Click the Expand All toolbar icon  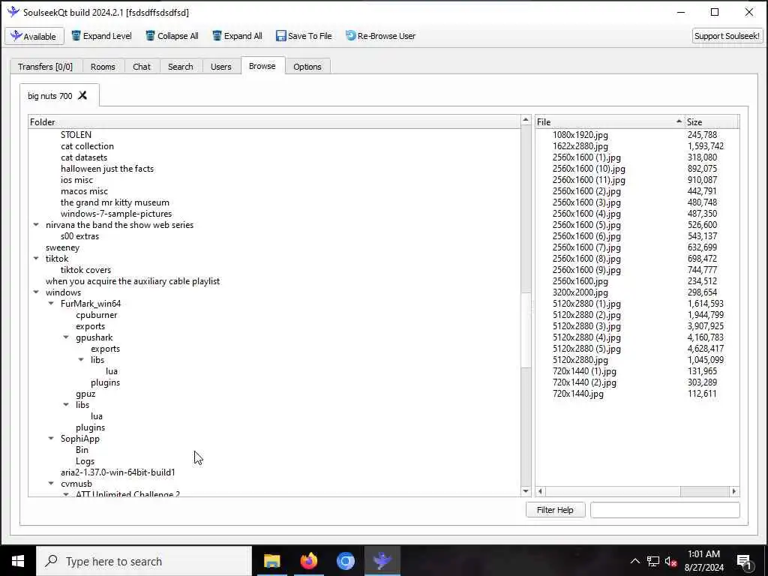pos(217,36)
